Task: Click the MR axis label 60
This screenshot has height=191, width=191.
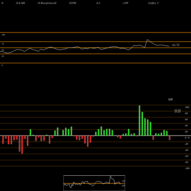Action: tap(186, 120)
